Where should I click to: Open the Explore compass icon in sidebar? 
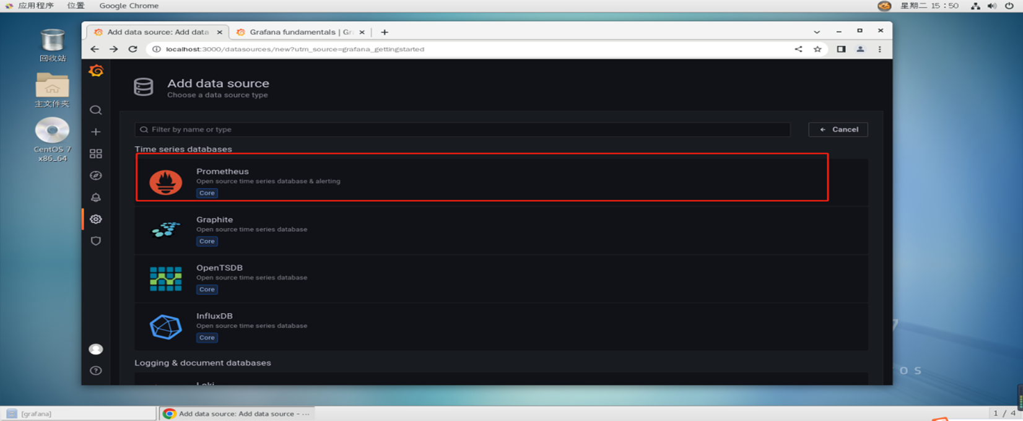(96, 176)
